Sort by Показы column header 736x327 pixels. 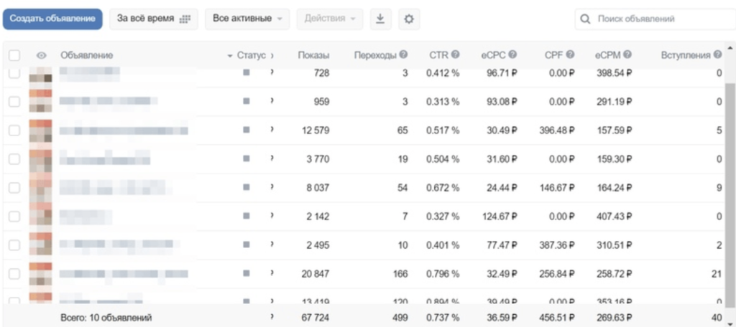coord(313,55)
